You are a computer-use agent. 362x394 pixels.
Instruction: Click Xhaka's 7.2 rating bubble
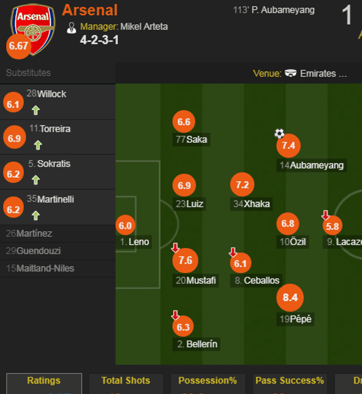click(242, 185)
